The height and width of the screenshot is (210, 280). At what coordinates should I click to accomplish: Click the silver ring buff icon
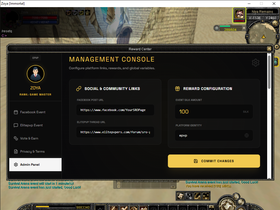click(x=75, y=13)
